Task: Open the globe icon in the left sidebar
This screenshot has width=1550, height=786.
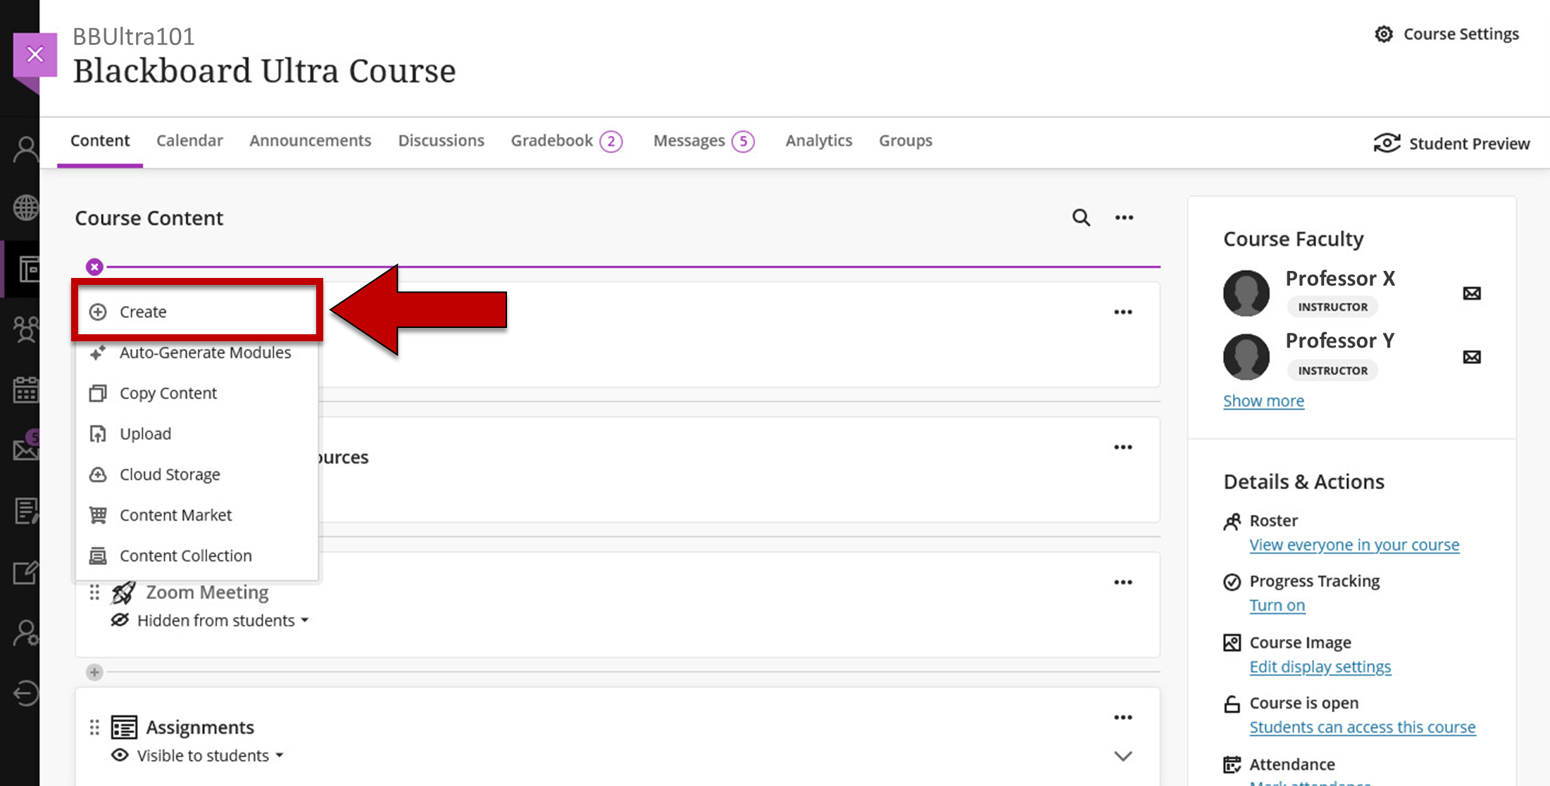Action: tap(26, 208)
